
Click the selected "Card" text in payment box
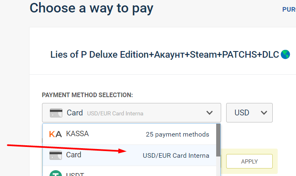pos(75,112)
